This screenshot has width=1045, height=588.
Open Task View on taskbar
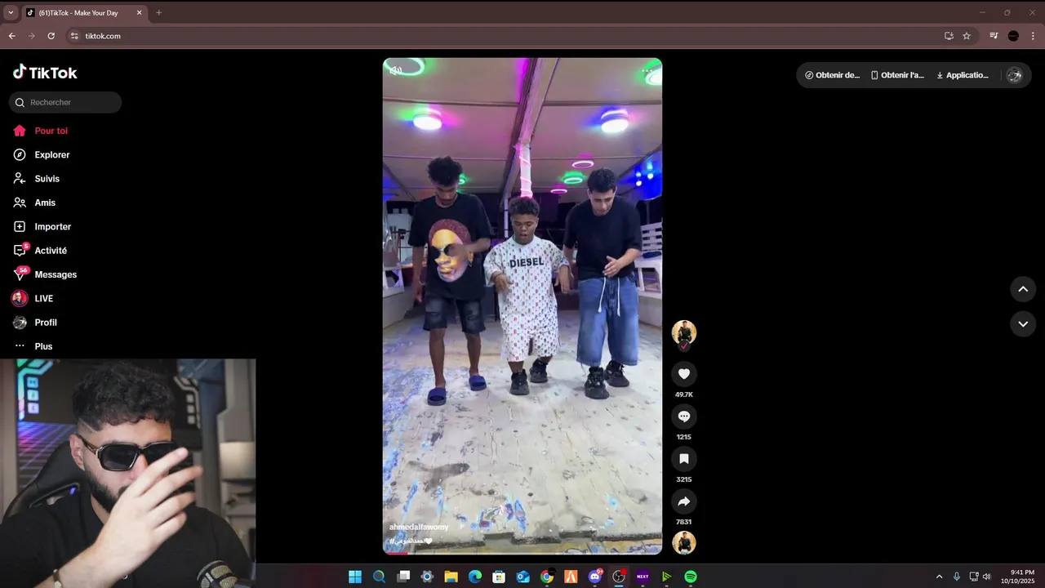(x=403, y=577)
